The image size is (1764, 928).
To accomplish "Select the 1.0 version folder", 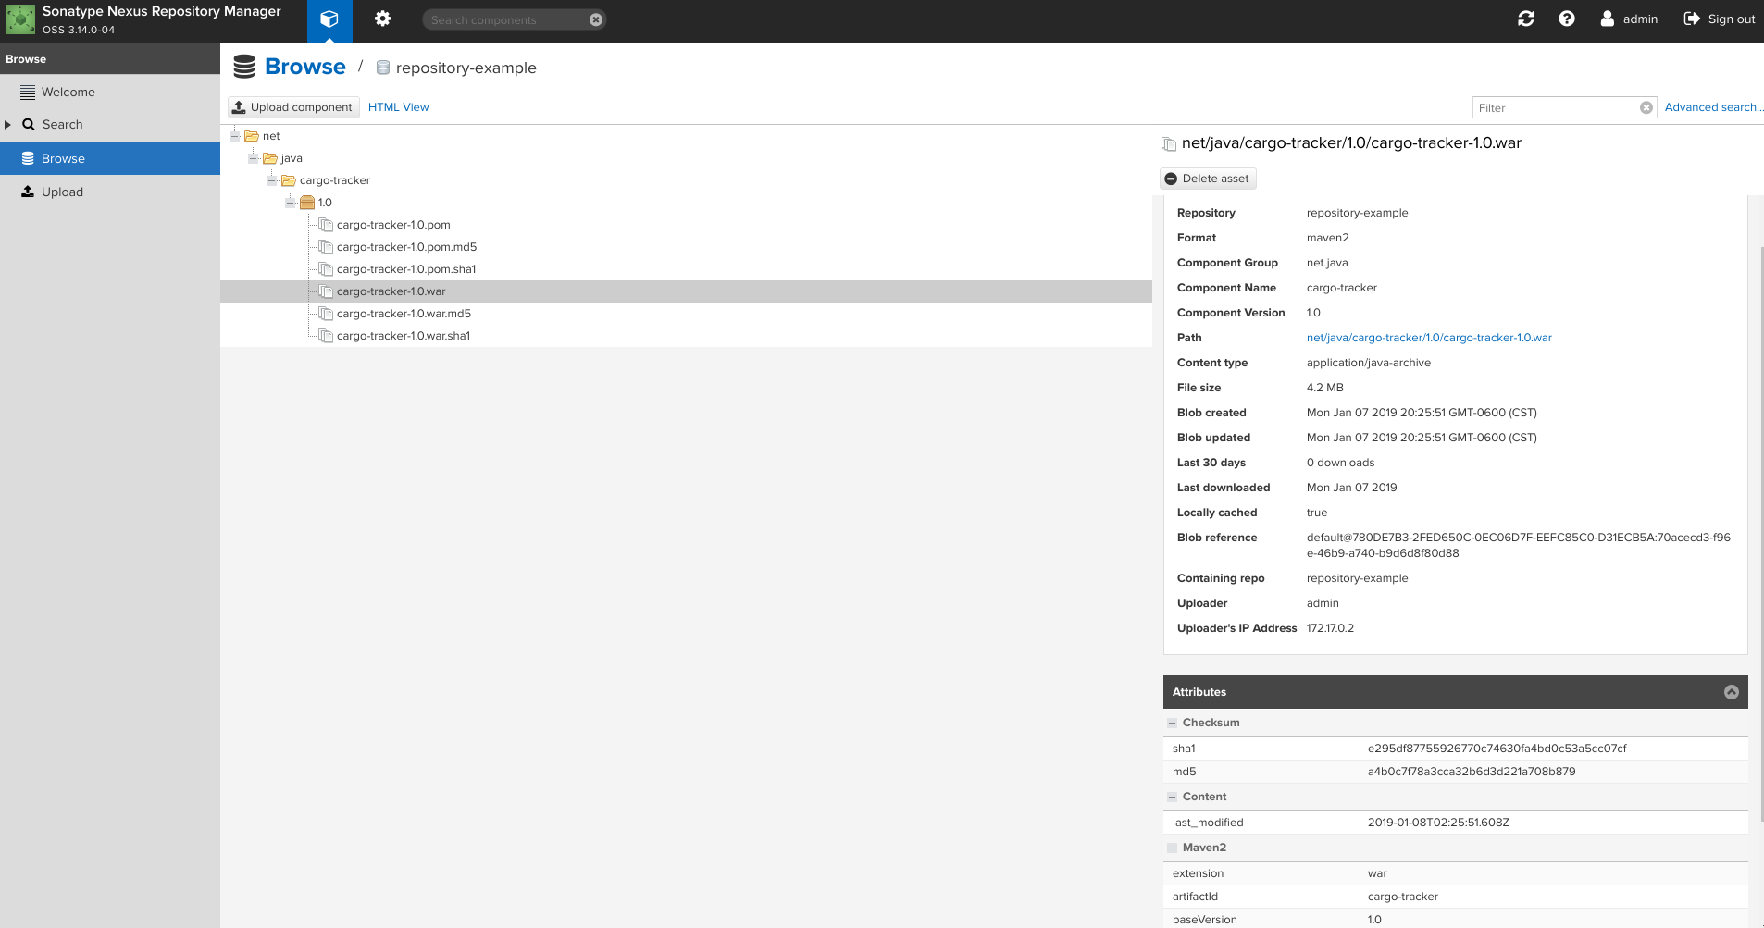I will pyautogui.click(x=324, y=203).
